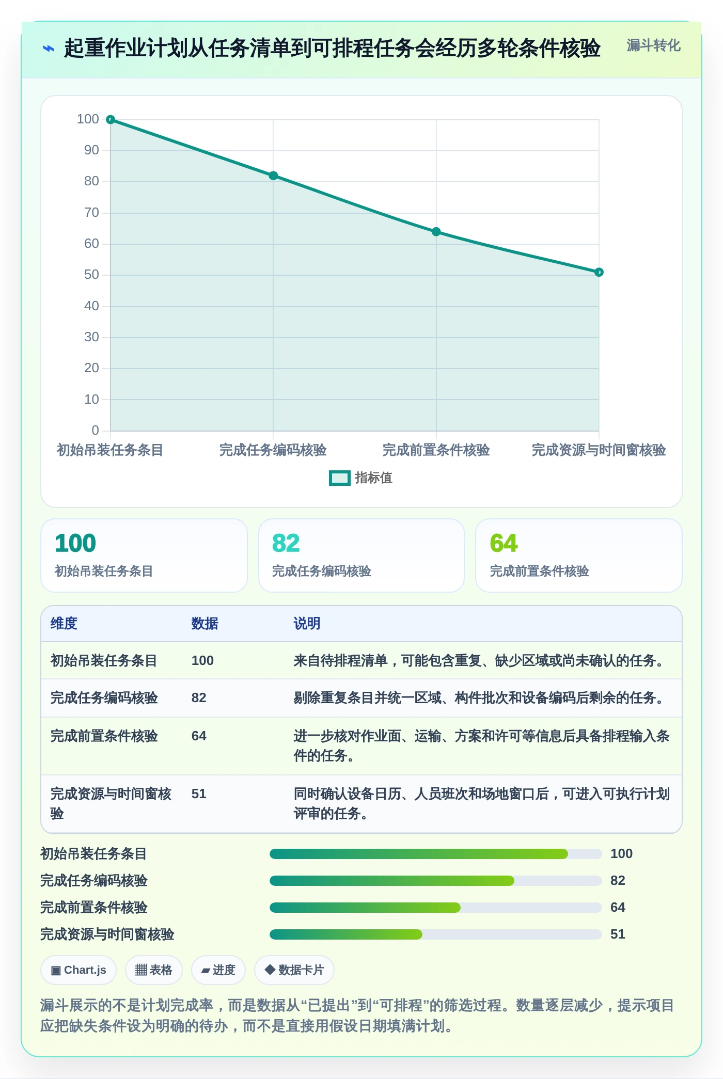Click the lightning bolt icon beside the title
723x1079 pixels.
pyautogui.click(x=48, y=49)
